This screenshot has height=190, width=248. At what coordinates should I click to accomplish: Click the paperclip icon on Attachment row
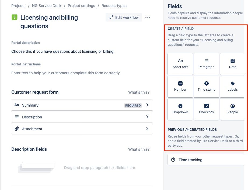tap(17, 129)
